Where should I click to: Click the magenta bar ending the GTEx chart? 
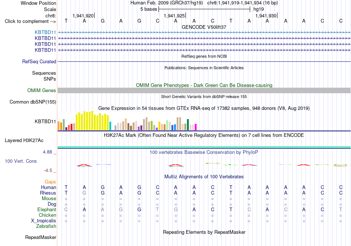pyautogui.click(x=196, y=127)
